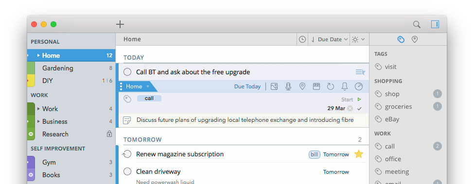This screenshot has height=184, width=474.
Task: Expand the Work list triangle
Action: coord(38,109)
